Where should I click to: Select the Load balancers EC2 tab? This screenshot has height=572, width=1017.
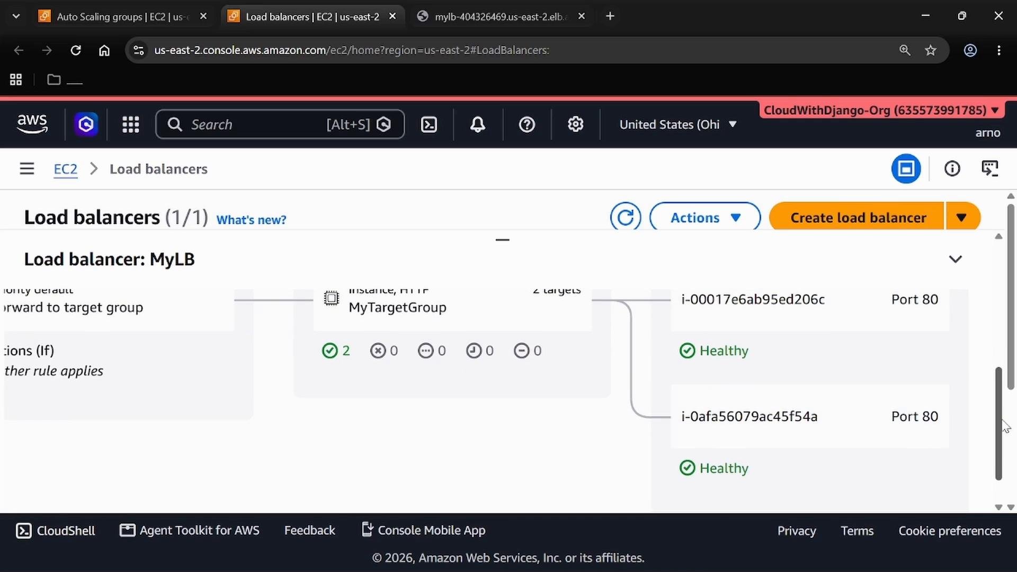coord(313,16)
